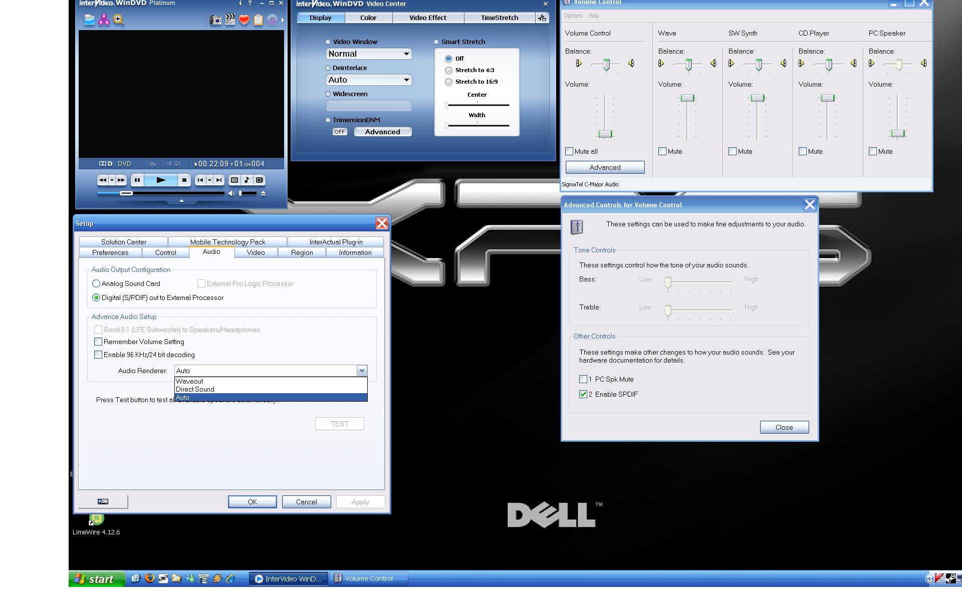962x601 pixels.
Task: Open favorites with the red heart icon
Action: pos(244,20)
